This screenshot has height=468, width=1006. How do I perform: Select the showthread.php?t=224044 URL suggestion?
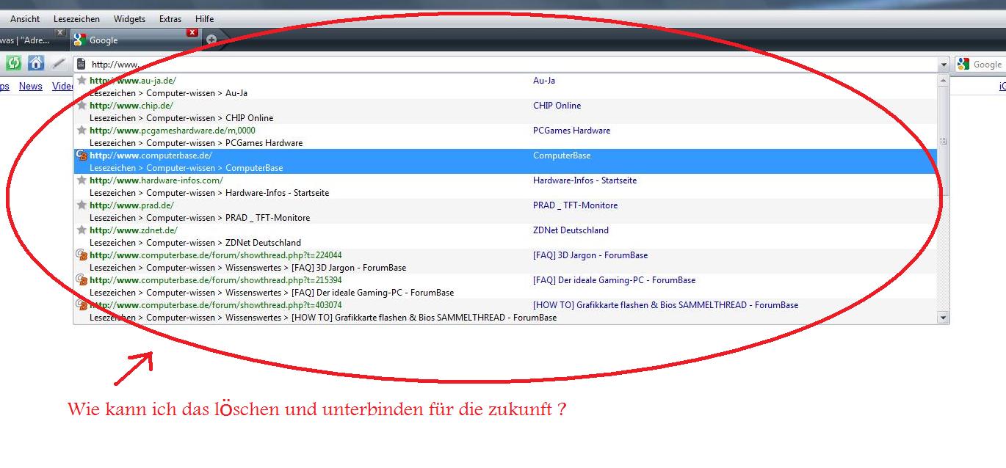(216, 255)
